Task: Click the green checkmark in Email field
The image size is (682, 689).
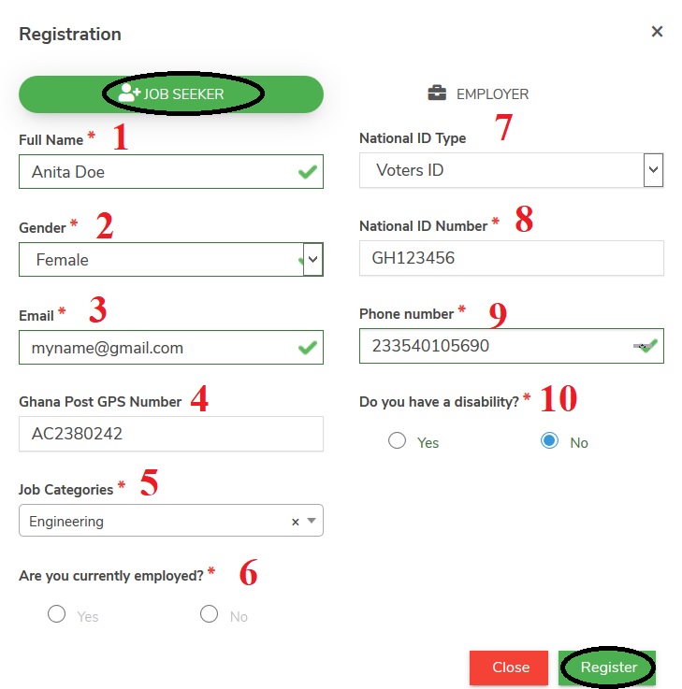Action: (307, 347)
